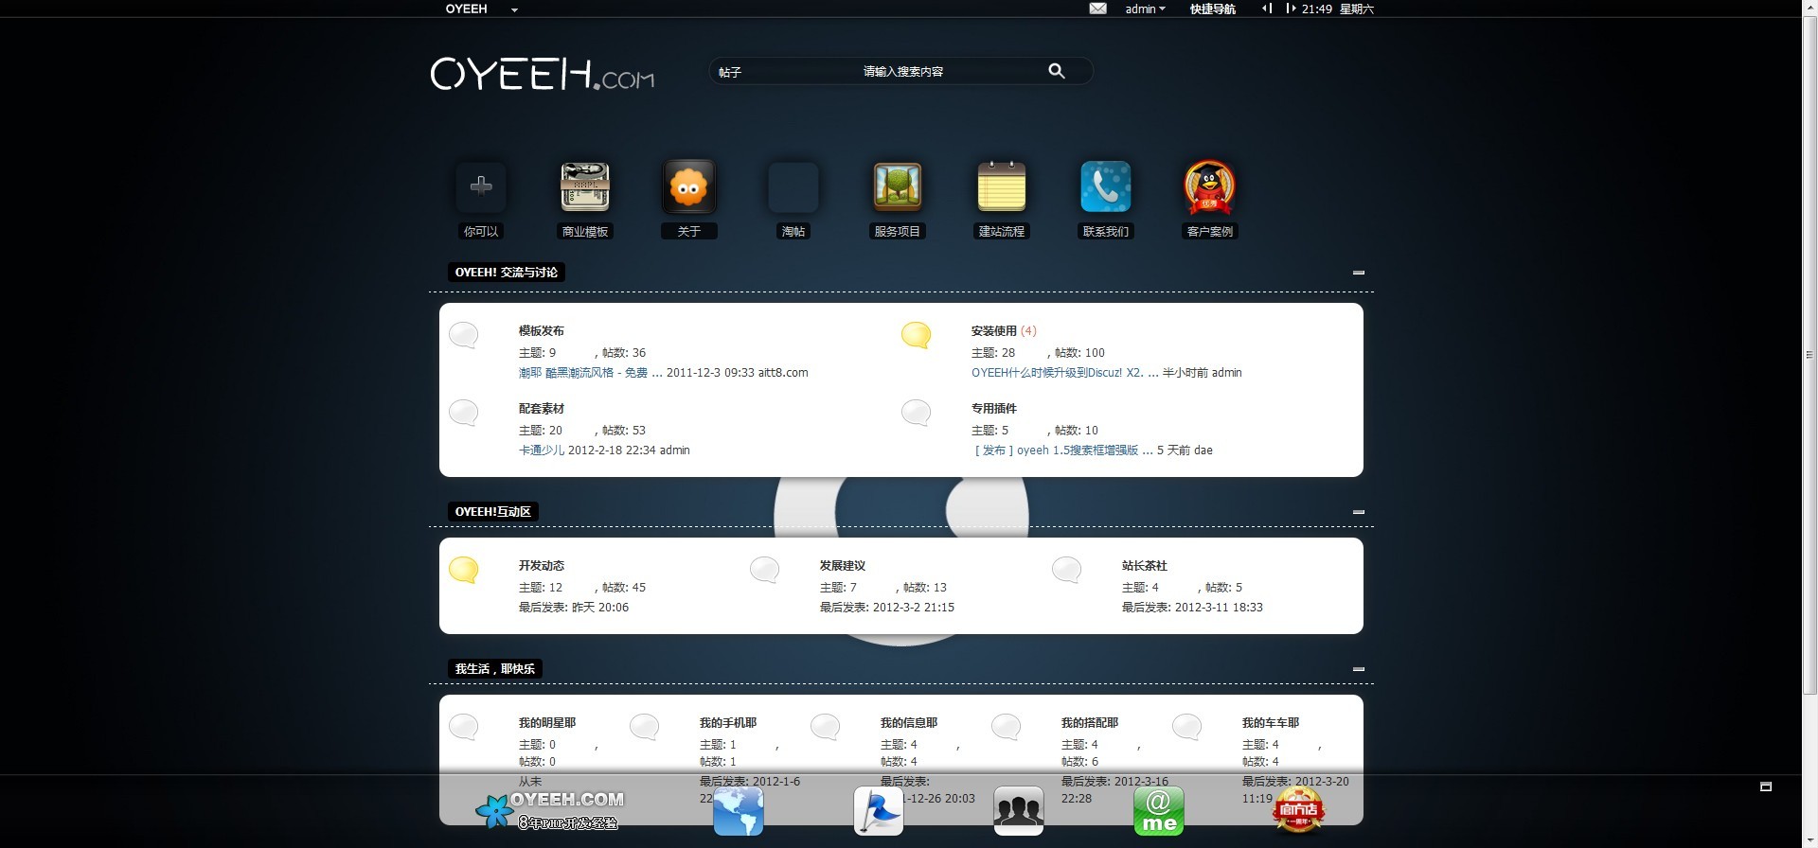
Task: Open the 我的车车耶 forum link
Action: pos(1271,723)
